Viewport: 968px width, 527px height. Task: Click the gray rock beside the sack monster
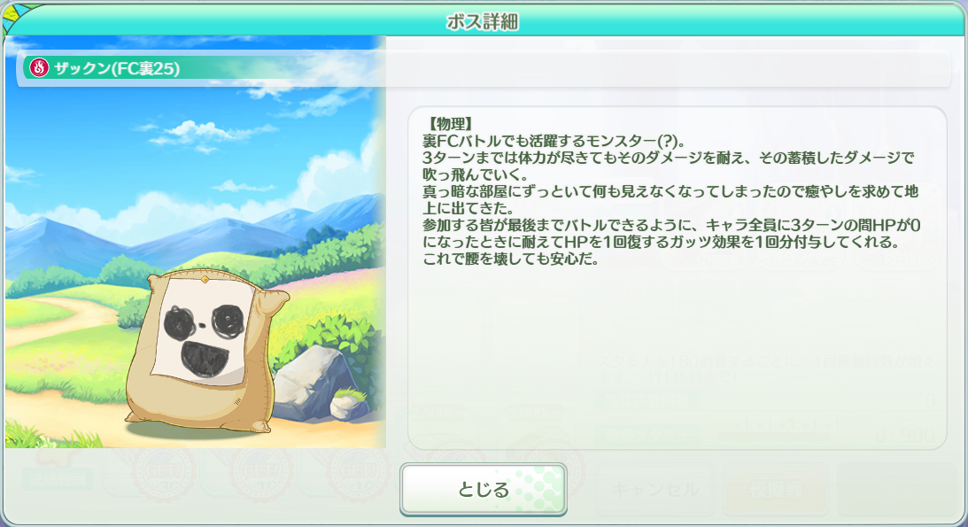point(321,384)
